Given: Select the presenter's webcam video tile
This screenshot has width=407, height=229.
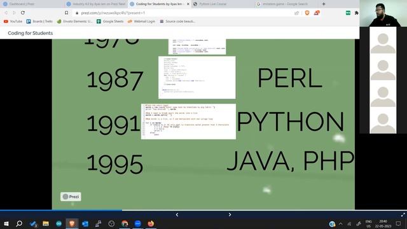Looking at the screenshot, I should point(383,13).
